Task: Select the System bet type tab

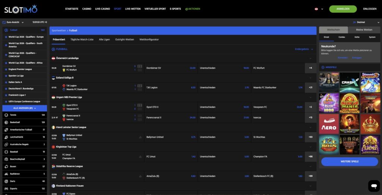Action: click(372, 37)
